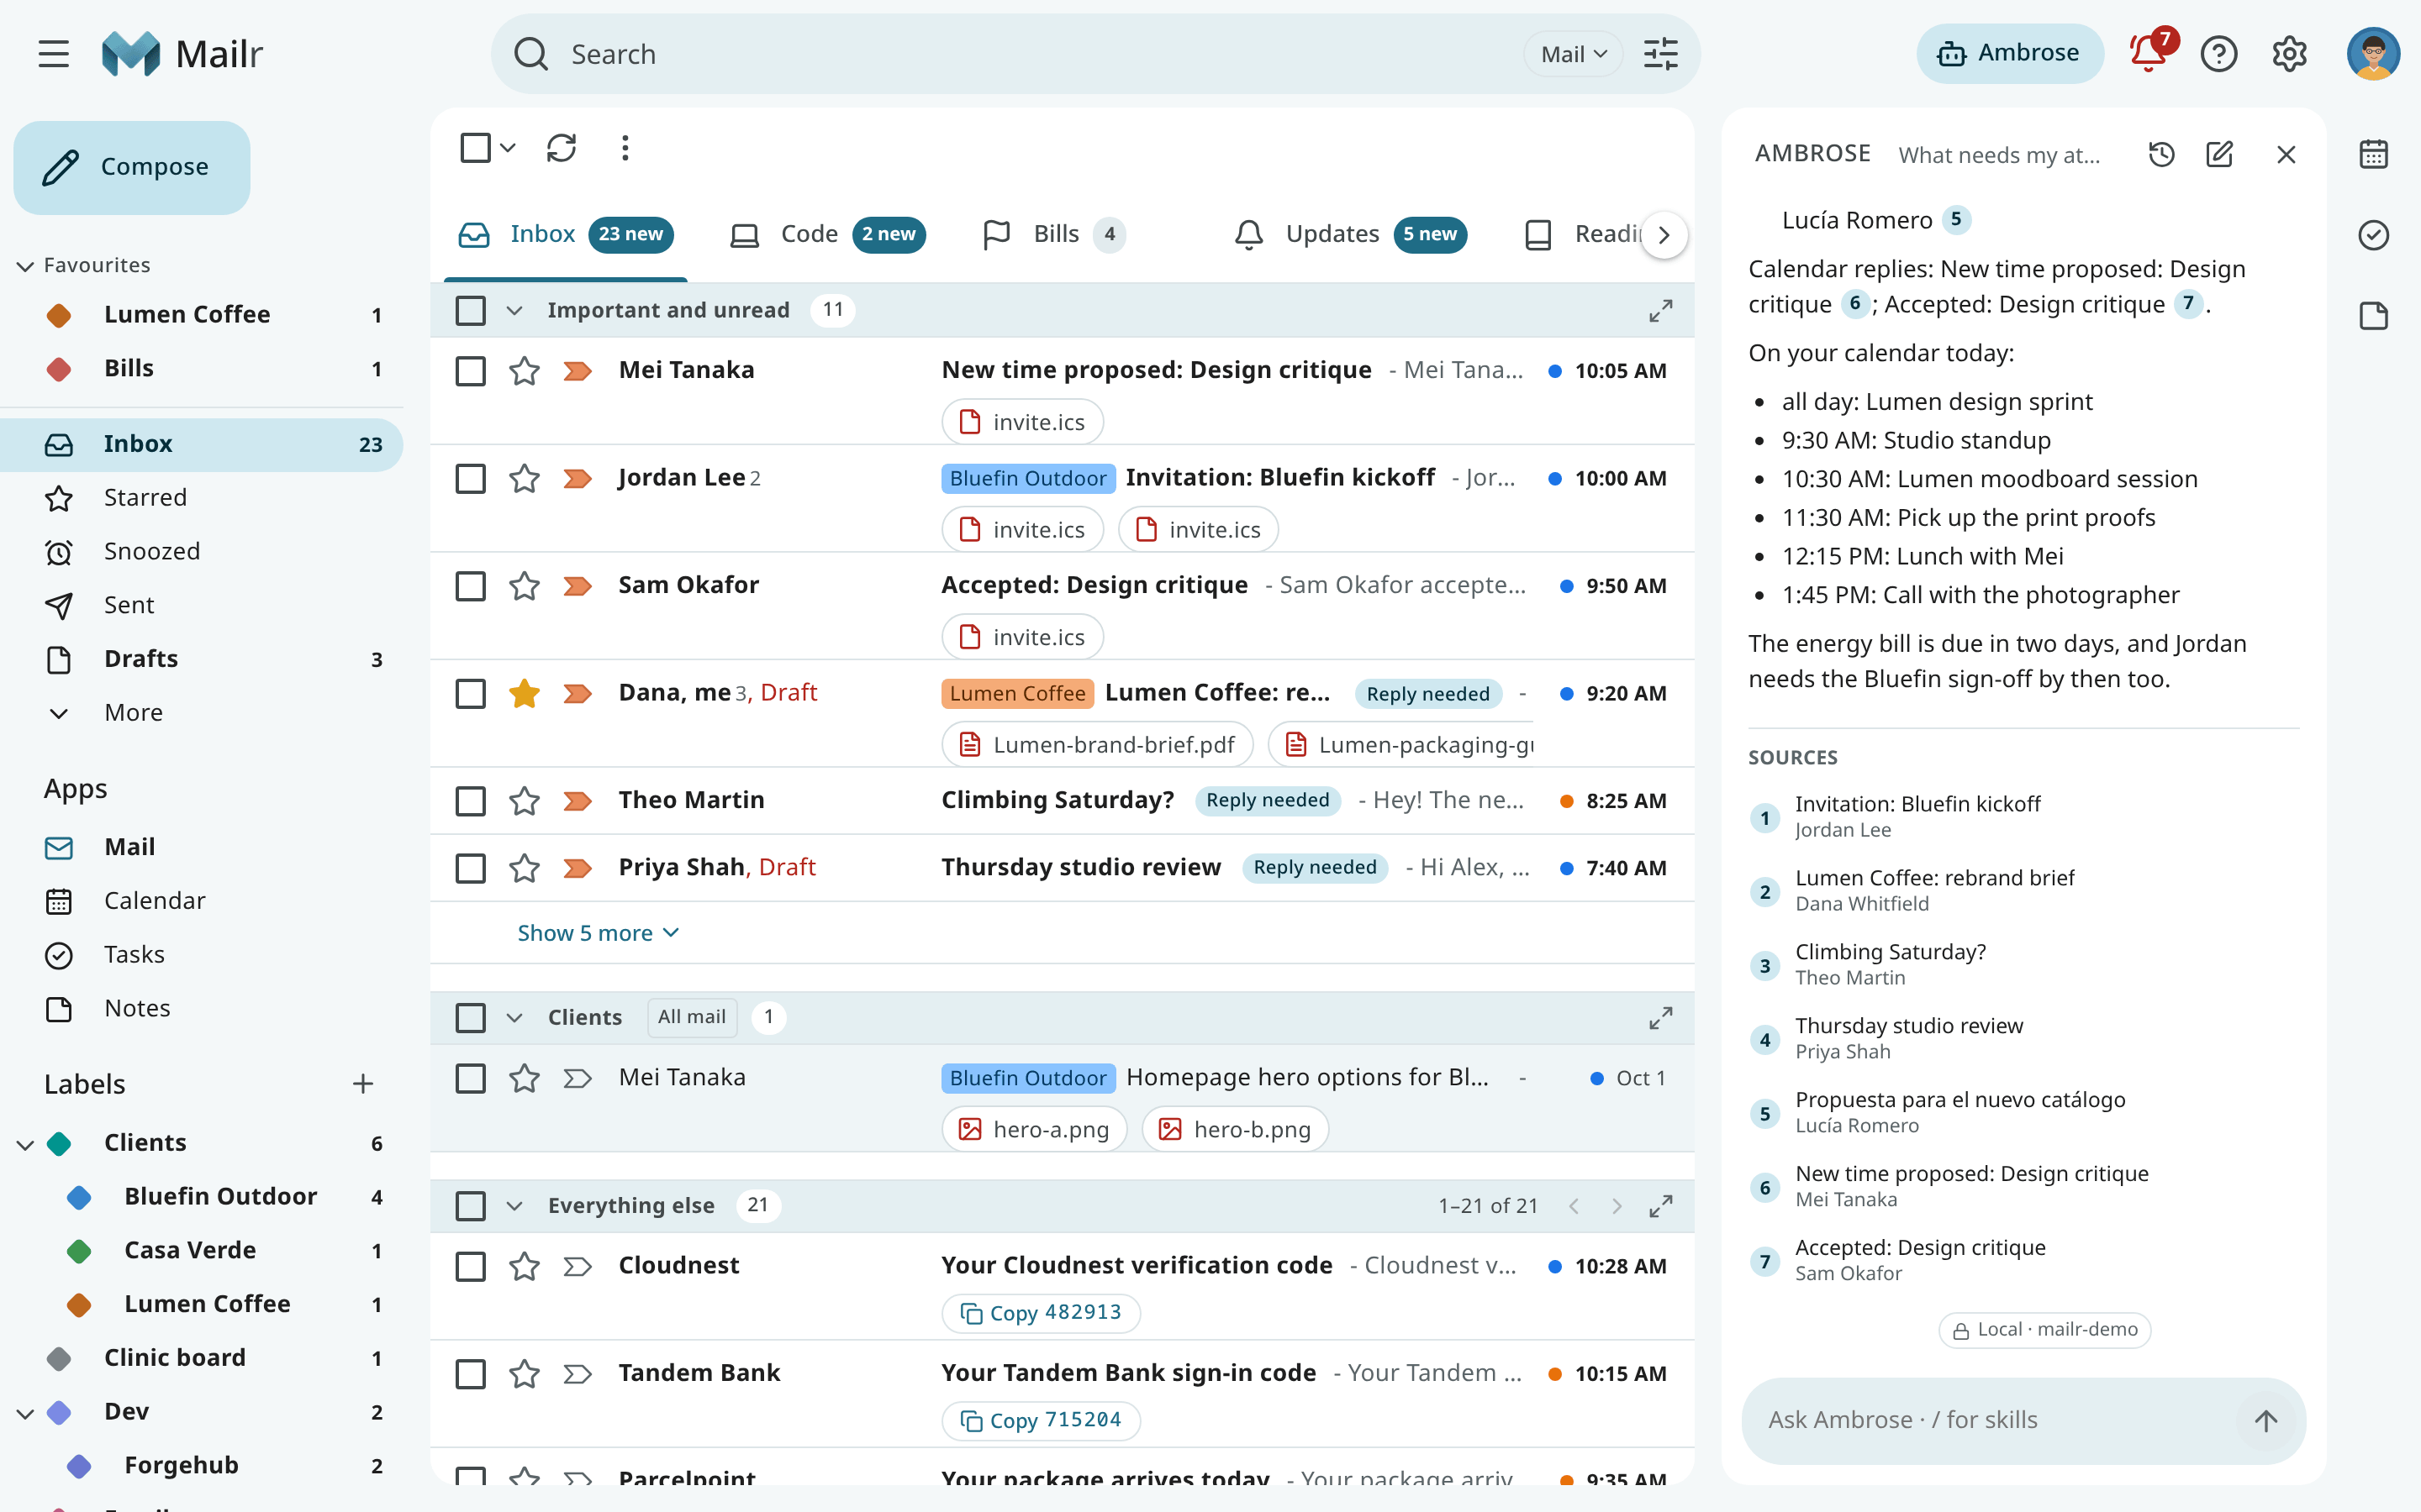The width and height of the screenshot is (2421, 1512).
Task: Collapse the Dev label tree
Action: click(25, 1413)
